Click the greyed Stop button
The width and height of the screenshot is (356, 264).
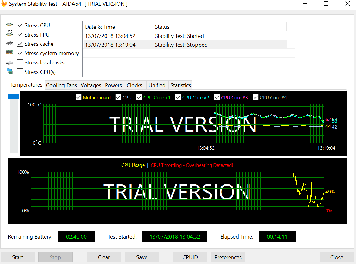click(x=55, y=257)
